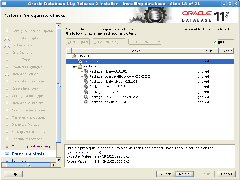The image size is (240, 180).
Task: Click Ignored status of pdksh-5.2.14
Action: 203,102
